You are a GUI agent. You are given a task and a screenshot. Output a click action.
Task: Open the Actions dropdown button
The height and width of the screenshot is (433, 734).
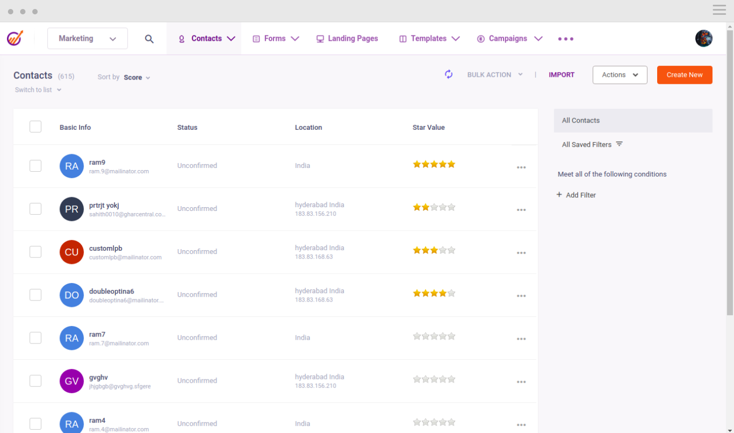click(x=620, y=75)
